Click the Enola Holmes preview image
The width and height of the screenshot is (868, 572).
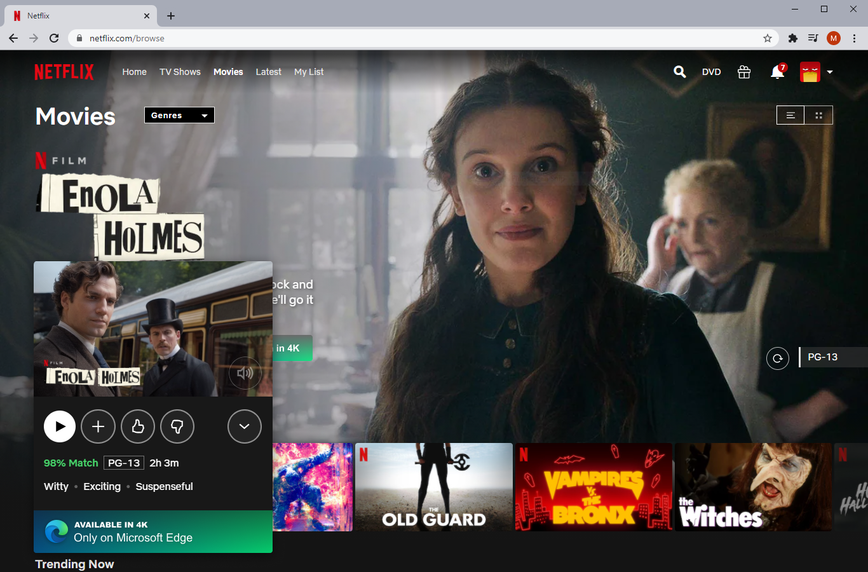click(153, 329)
